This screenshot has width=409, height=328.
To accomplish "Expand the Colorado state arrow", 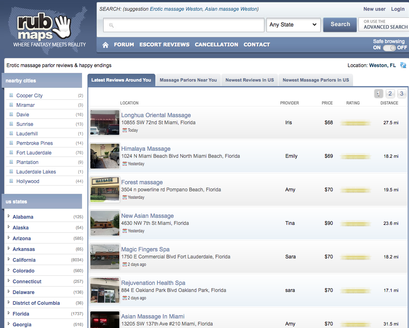I will (9, 270).
